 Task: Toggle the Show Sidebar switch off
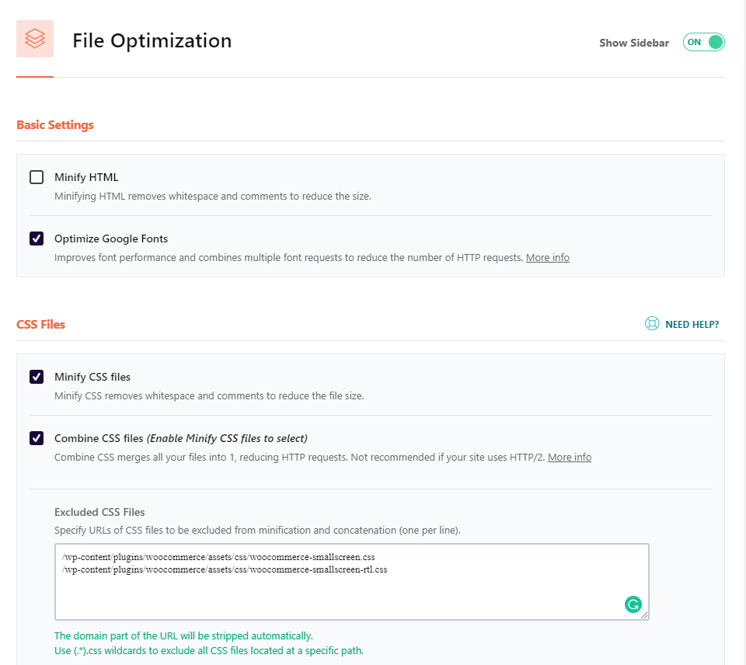[x=704, y=42]
